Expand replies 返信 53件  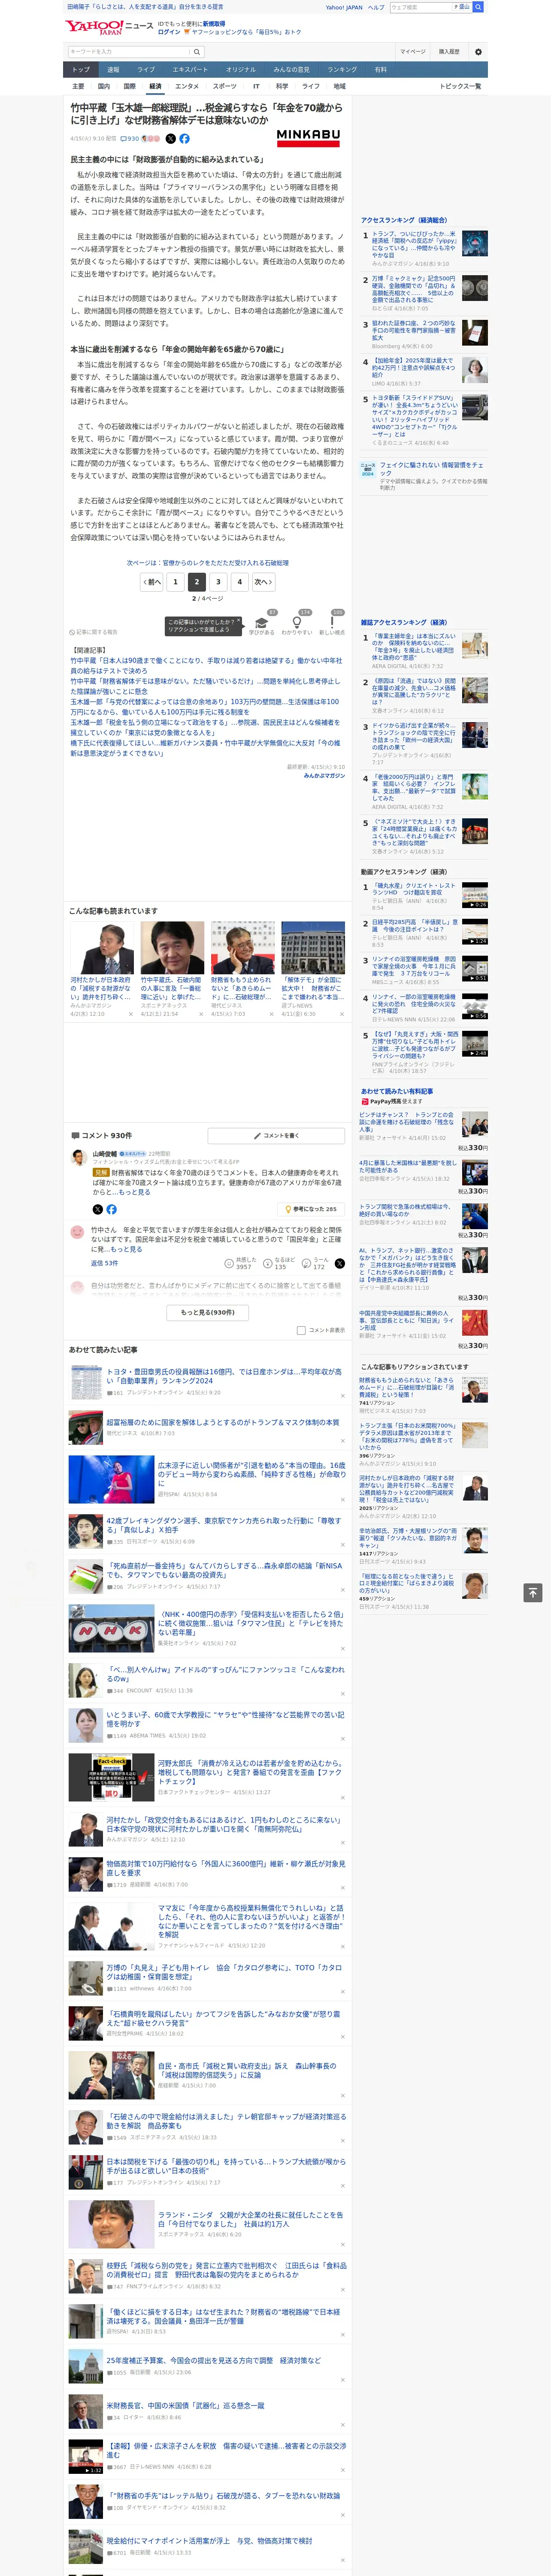pyautogui.click(x=106, y=1264)
